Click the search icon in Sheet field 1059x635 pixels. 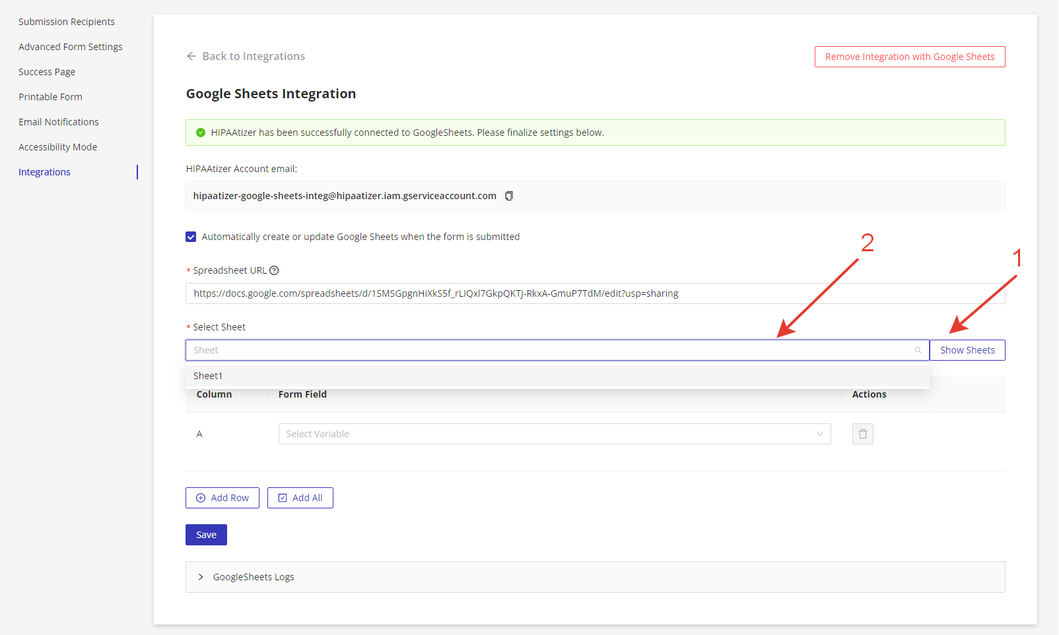point(918,350)
